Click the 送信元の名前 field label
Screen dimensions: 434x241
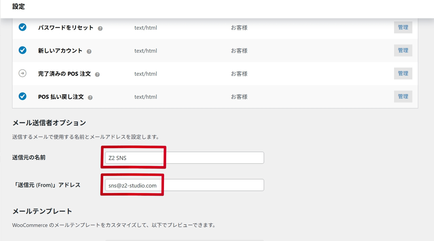(x=29, y=158)
